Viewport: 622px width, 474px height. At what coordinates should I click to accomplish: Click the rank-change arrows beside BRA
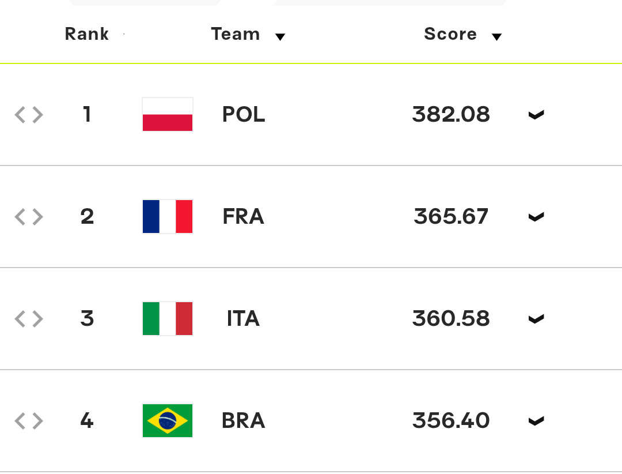(29, 421)
